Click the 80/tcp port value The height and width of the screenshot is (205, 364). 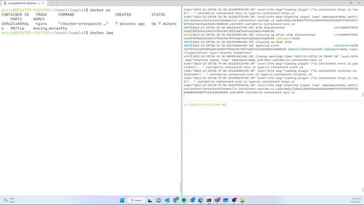[x=17, y=28]
